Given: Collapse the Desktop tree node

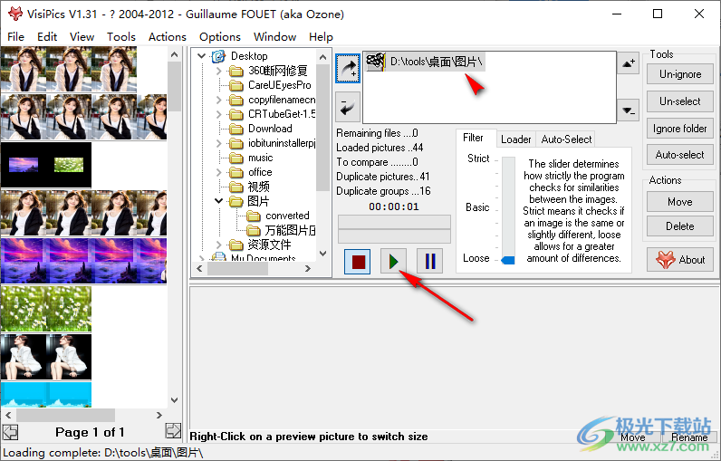Looking at the screenshot, I should [201, 56].
